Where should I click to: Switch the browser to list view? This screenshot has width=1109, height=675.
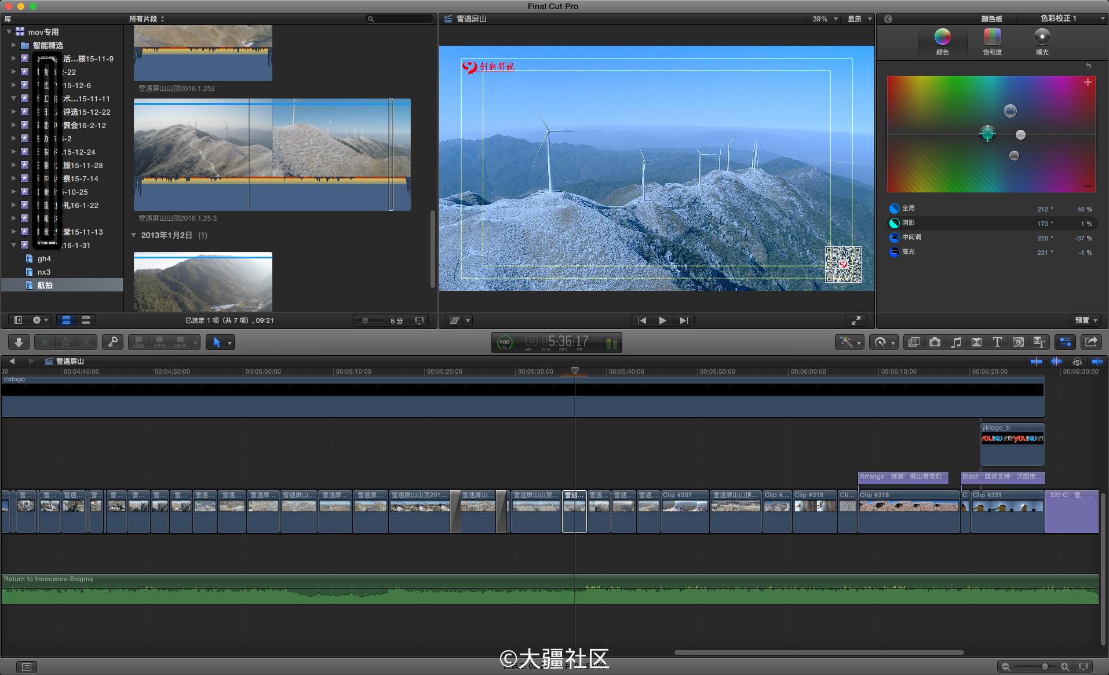point(86,320)
